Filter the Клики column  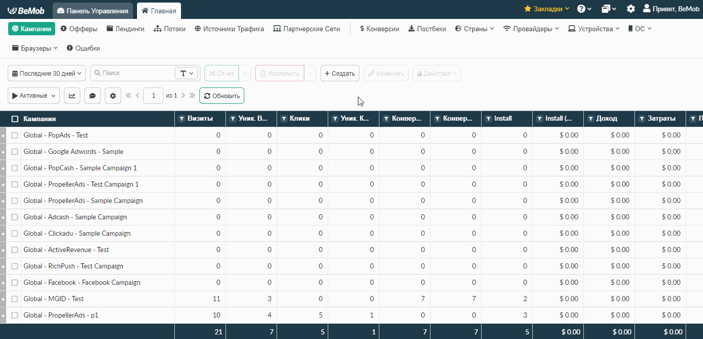[284, 119]
